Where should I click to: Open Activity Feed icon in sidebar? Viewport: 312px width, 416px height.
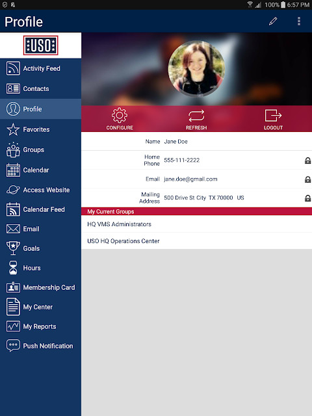tap(13, 68)
